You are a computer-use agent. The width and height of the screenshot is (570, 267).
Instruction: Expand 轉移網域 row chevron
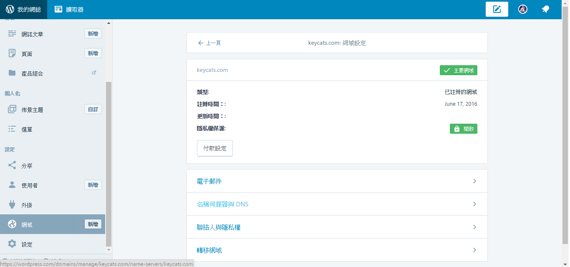(x=474, y=250)
